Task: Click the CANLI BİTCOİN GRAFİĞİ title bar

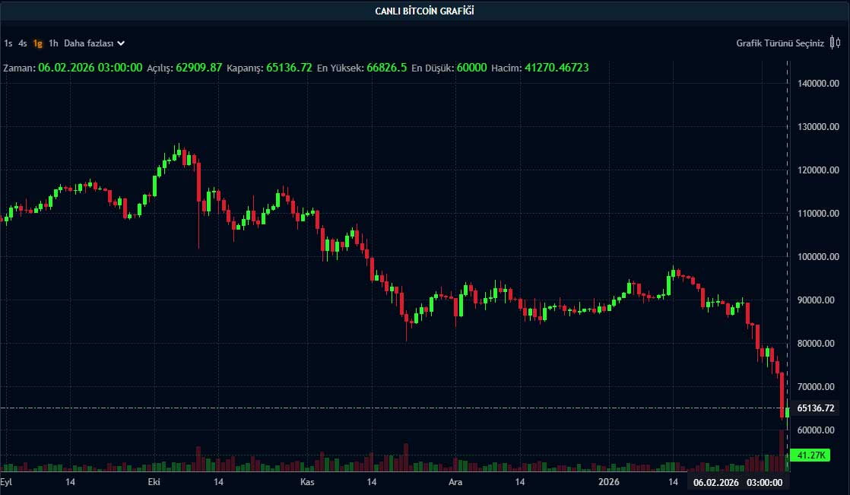Action: [x=425, y=10]
